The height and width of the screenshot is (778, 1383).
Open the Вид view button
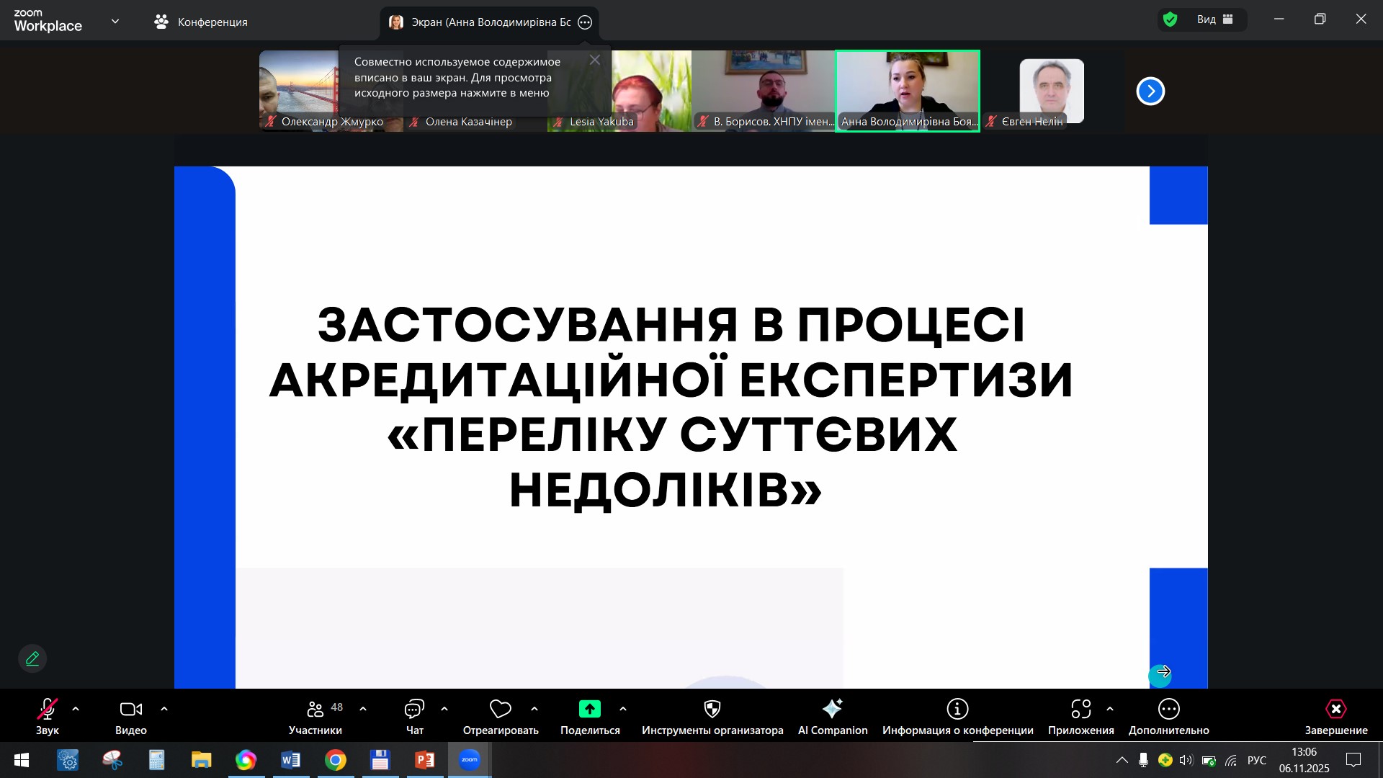1215,19
